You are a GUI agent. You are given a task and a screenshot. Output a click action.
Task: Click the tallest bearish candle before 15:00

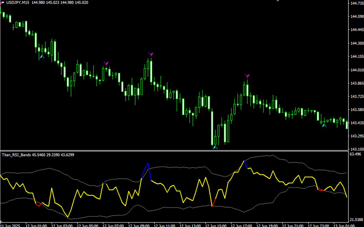pyautogui.click(x=212, y=127)
